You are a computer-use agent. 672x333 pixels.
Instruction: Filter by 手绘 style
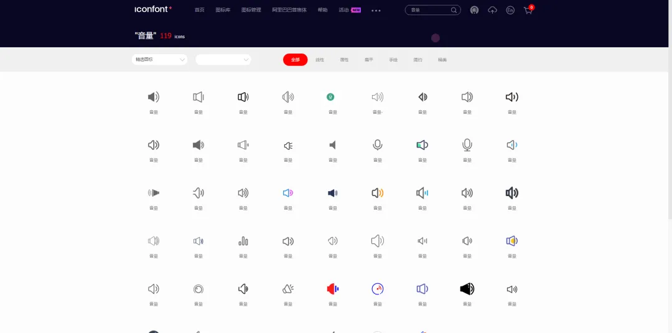coord(393,60)
